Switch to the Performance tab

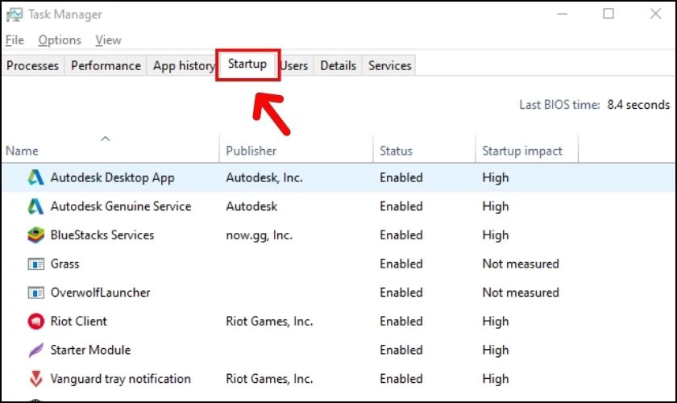(x=106, y=66)
